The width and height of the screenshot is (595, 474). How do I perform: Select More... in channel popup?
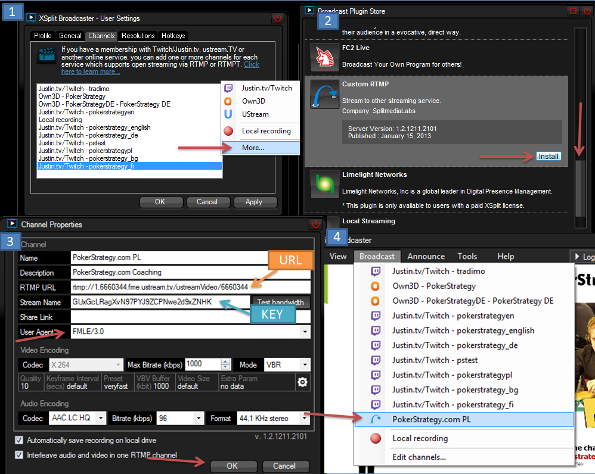tap(261, 148)
